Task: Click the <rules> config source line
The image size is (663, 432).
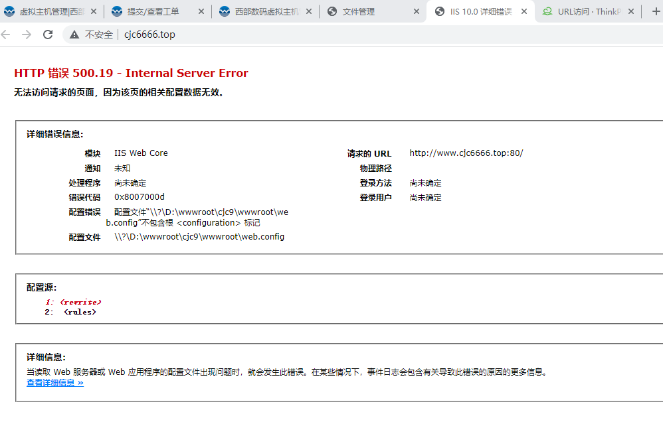Action: click(x=70, y=312)
